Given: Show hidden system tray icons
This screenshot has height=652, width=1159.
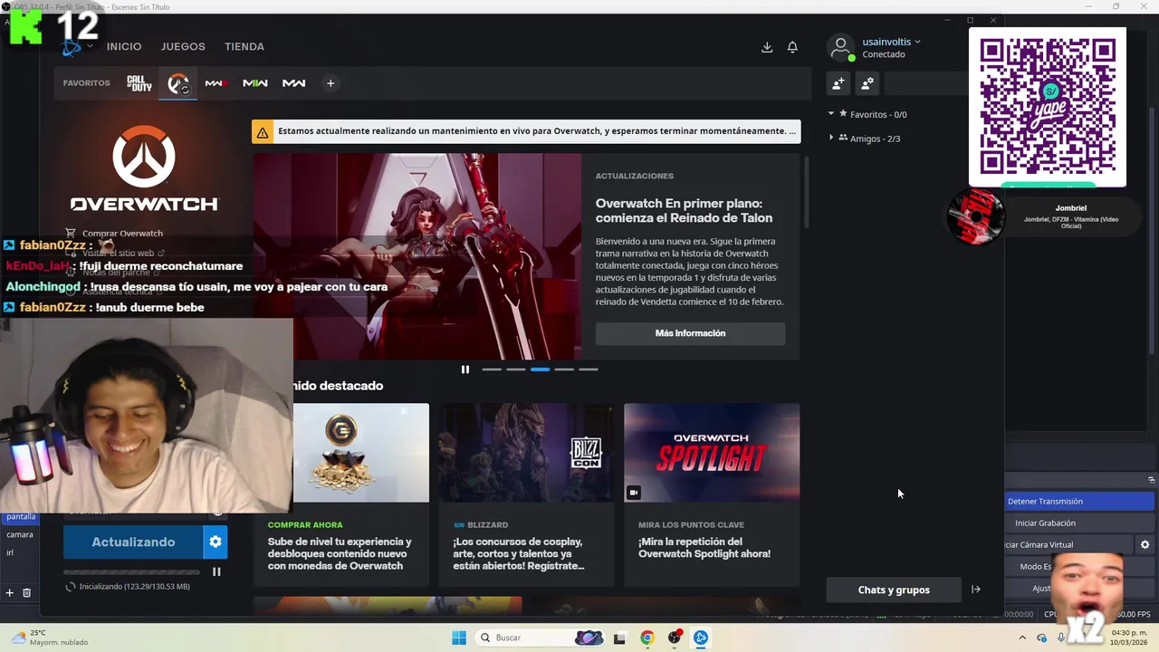Looking at the screenshot, I should (x=1023, y=638).
